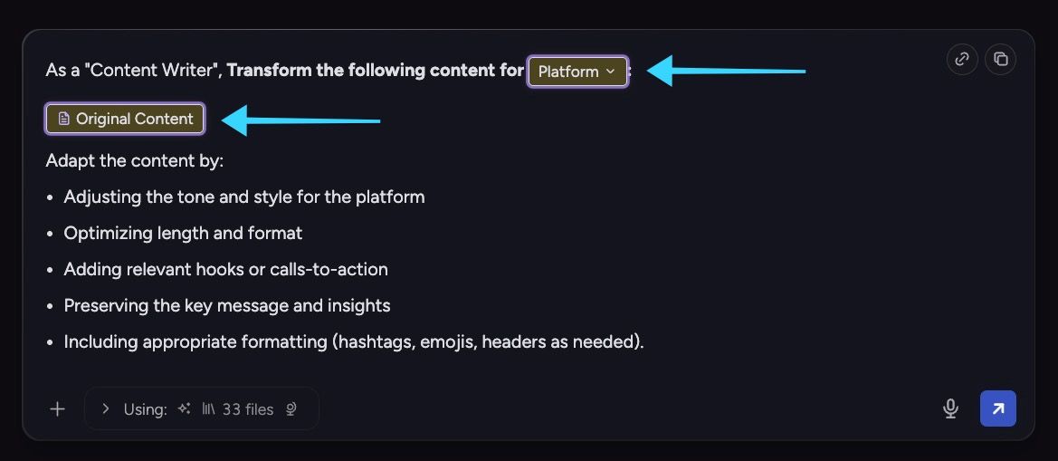The image size is (1058, 461).
Task: Start voice input with microphone icon
Action: pyautogui.click(x=950, y=408)
